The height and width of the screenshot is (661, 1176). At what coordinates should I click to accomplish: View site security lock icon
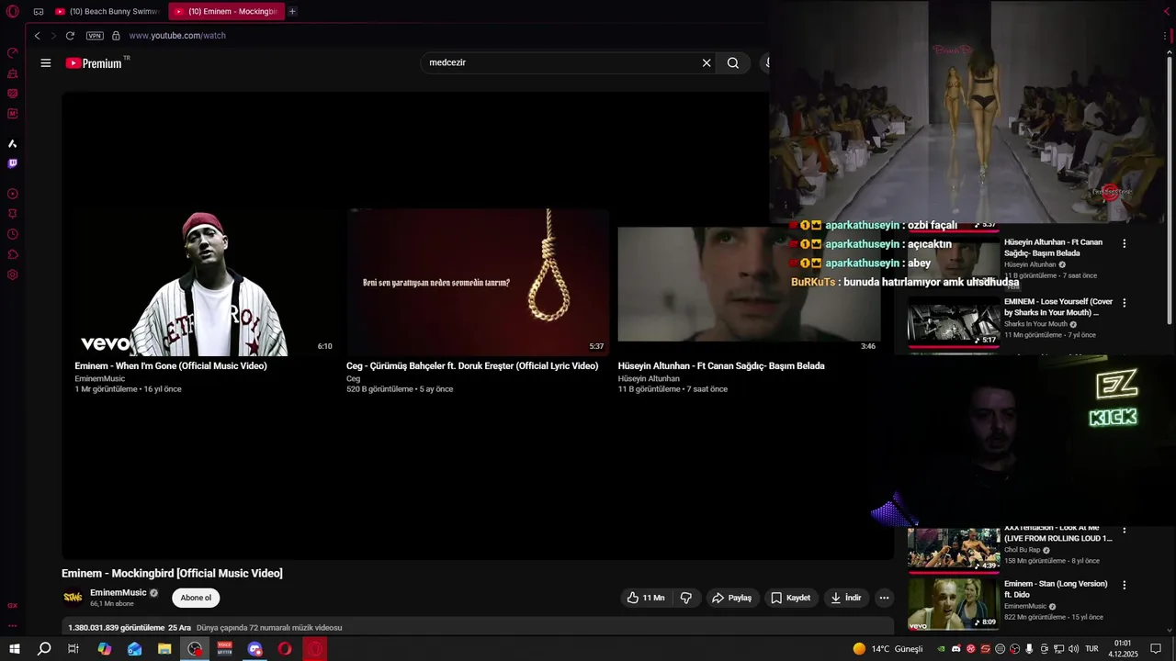coord(116,36)
